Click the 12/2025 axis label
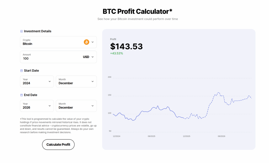 [x=187, y=136]
